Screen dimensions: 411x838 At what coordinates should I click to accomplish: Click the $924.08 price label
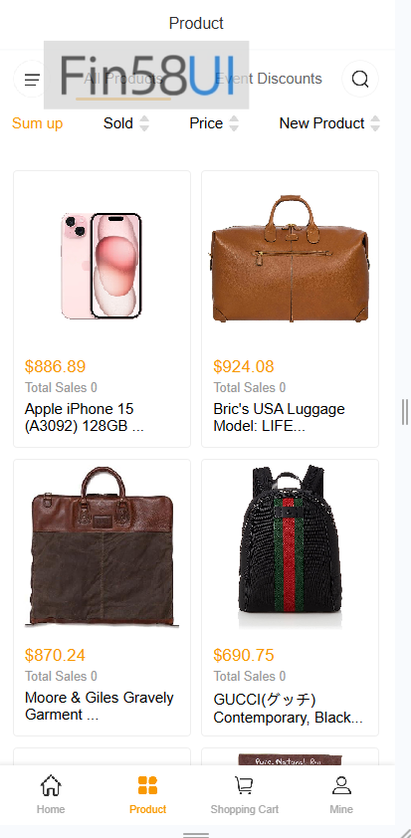pyautogui.click(x=244, y=366)
